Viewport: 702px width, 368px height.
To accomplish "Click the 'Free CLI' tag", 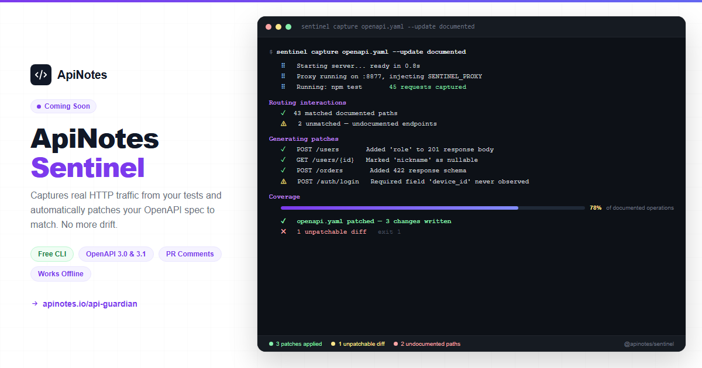I will click(52, 254).
